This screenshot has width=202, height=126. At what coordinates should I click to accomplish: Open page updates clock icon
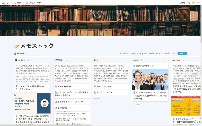coord(189,3)
